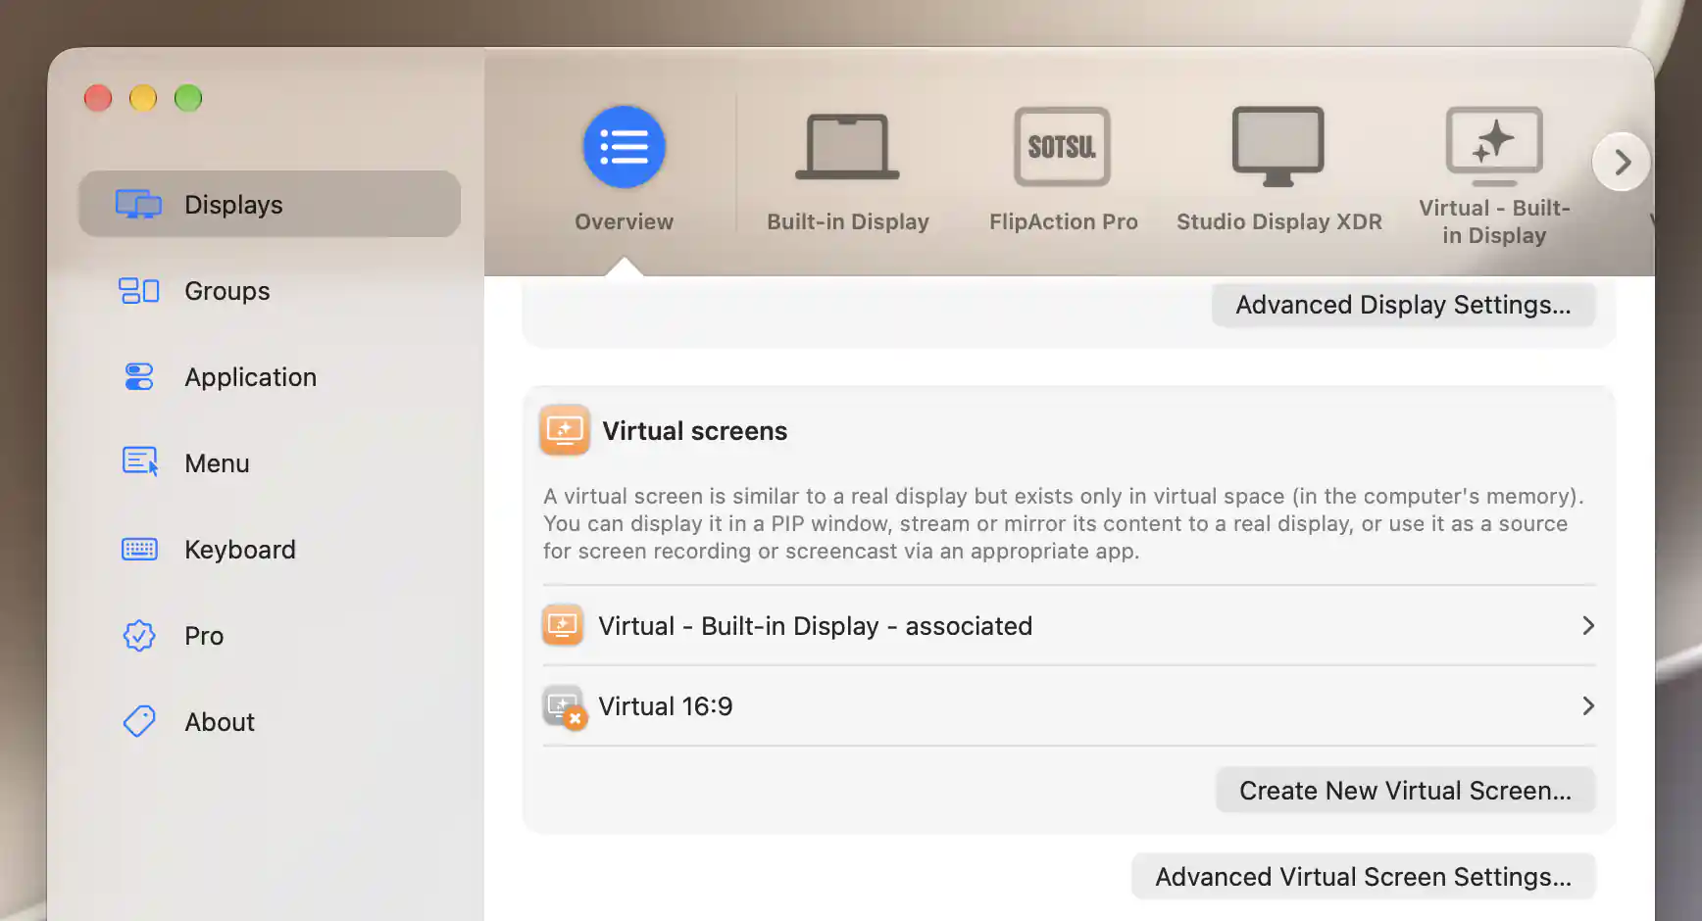Click Create New Virtual Screen button
1702x921 pixels.
1405,791
